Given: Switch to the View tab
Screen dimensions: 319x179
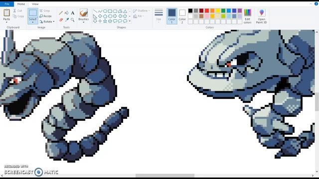Looking at the screenshot, I should [35, 4].
